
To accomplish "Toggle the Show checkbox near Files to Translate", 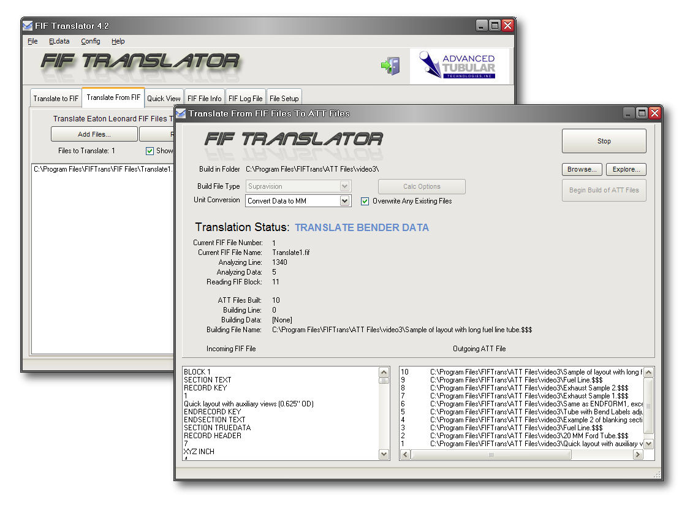I will tap(150, 151).
